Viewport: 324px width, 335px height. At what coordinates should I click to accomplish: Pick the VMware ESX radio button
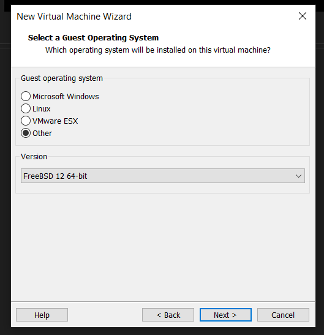pos(26,121)
